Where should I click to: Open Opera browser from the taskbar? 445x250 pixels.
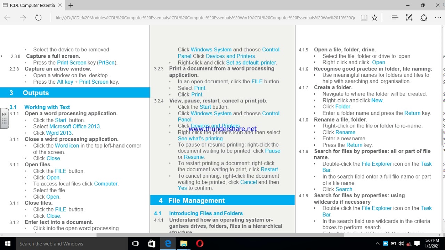coord(200,243)
